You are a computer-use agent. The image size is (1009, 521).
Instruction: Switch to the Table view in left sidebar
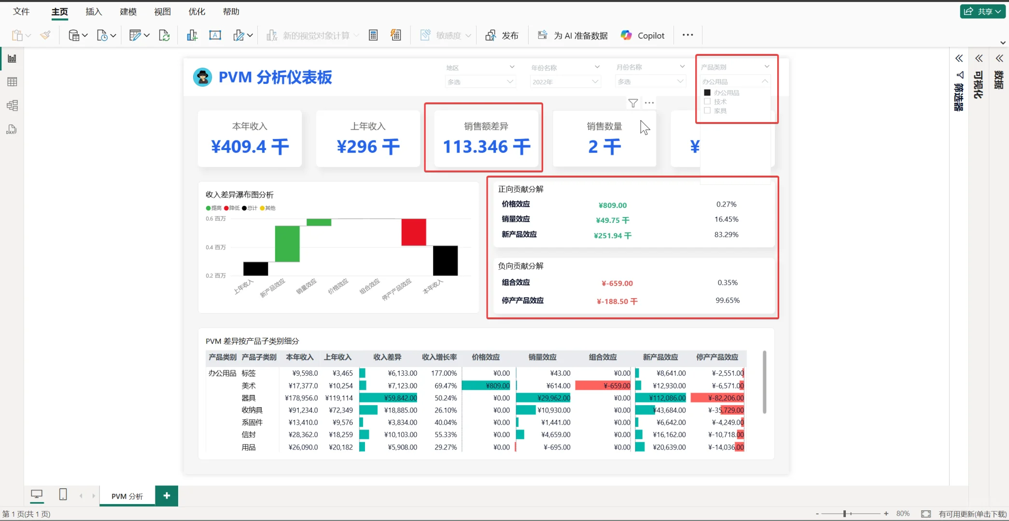(12, 81)
